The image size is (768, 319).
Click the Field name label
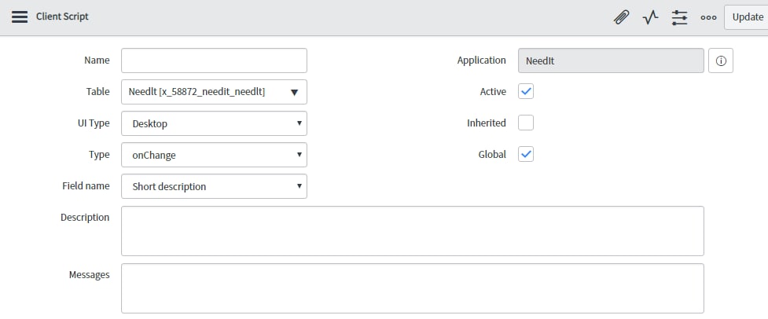point(86,186)
